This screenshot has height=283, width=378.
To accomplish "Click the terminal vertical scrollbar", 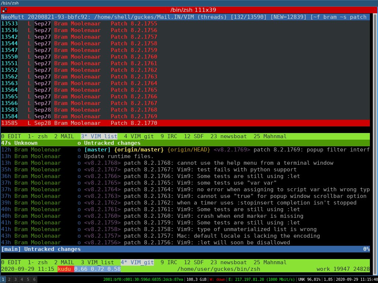I will point(374,143).
